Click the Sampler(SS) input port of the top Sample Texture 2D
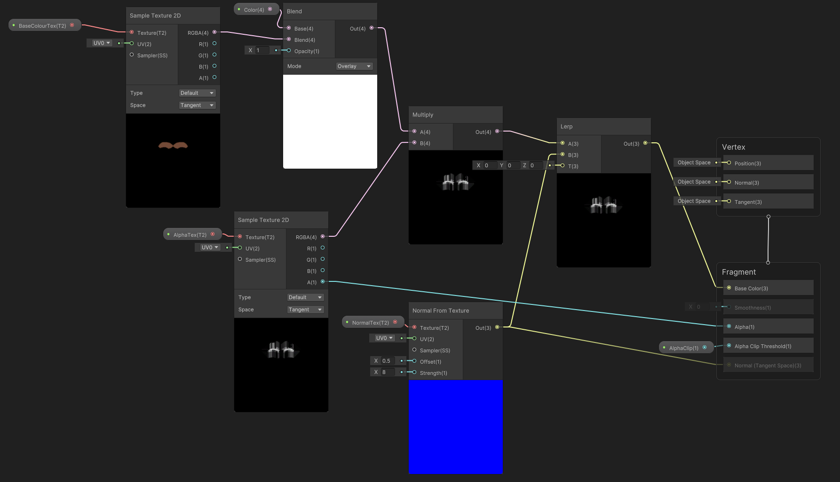 132,54
